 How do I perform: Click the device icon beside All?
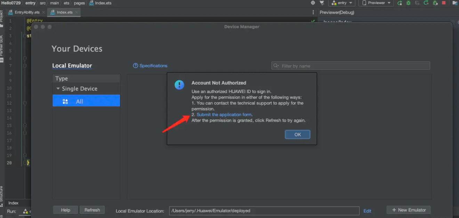point(65,101)
